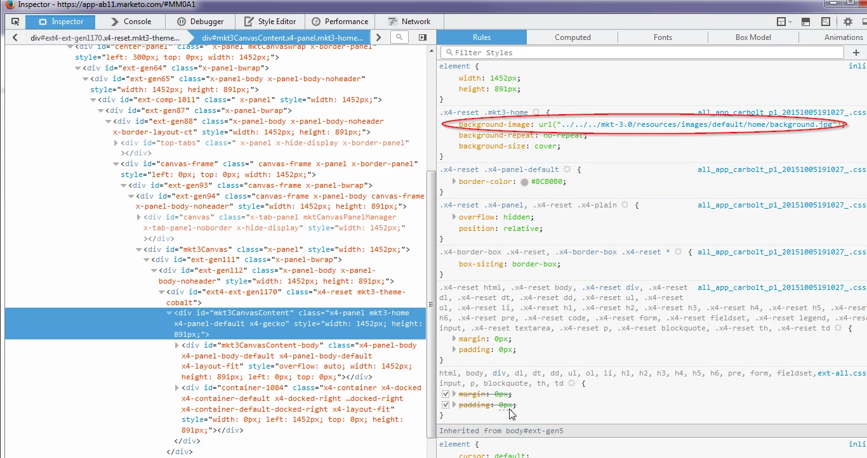Image resolution: width=867 pixels, height=458 pixels.
Task: Open stylesheet link for .mkt3-home rule
Action: point(781,112)
